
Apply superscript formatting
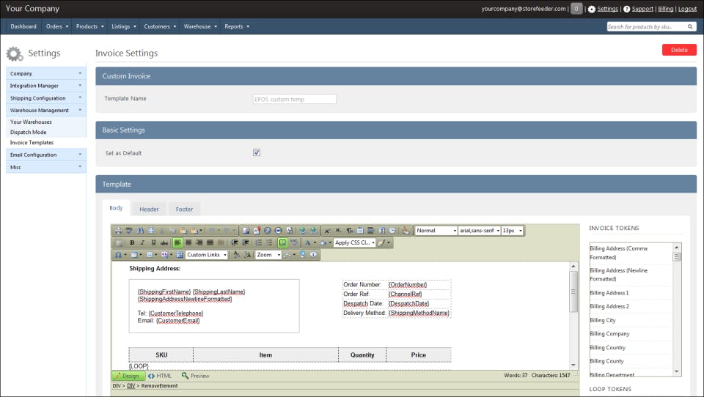326,231
